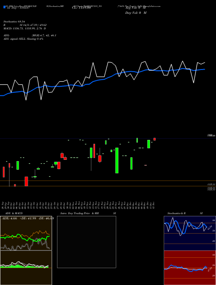Click the tall green candlestick in the candle chart
Screen dimensions: 216x285
(117, 160)
